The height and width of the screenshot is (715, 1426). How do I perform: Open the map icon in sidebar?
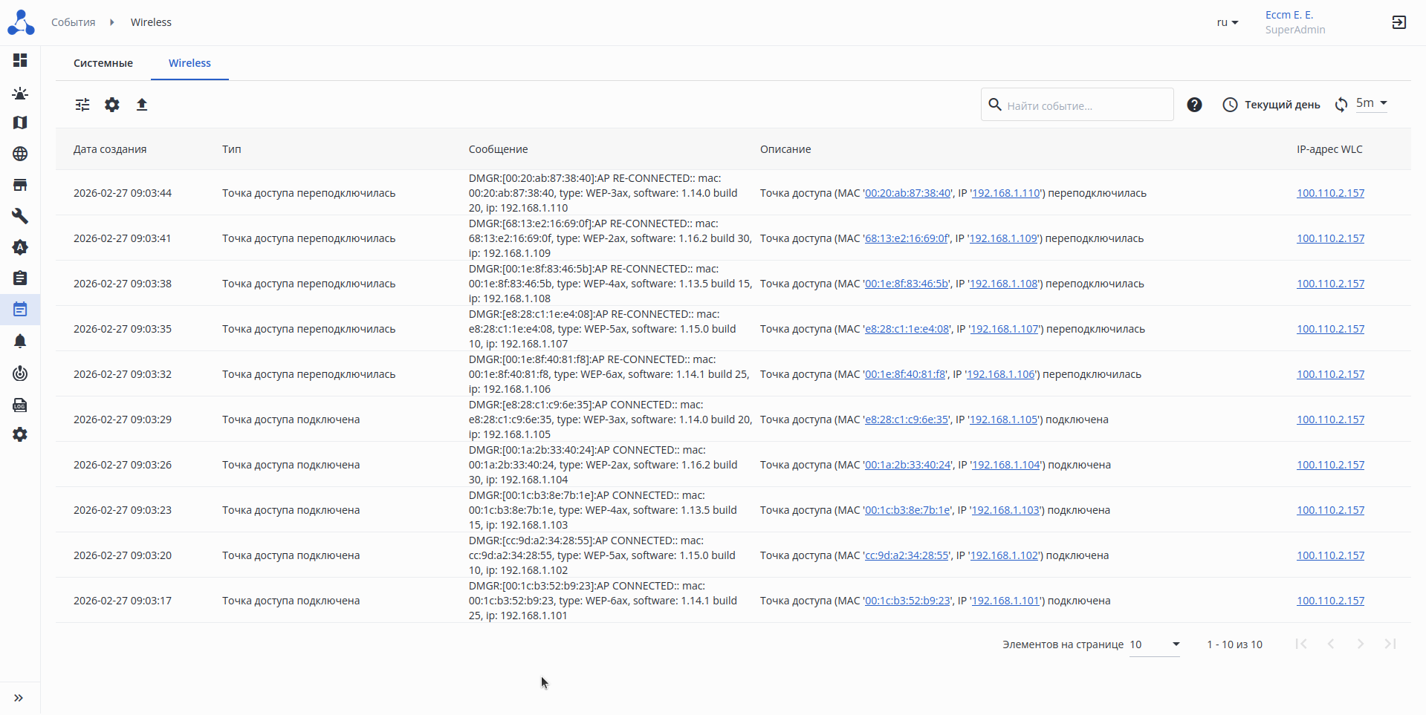click(x=20, y=123)
